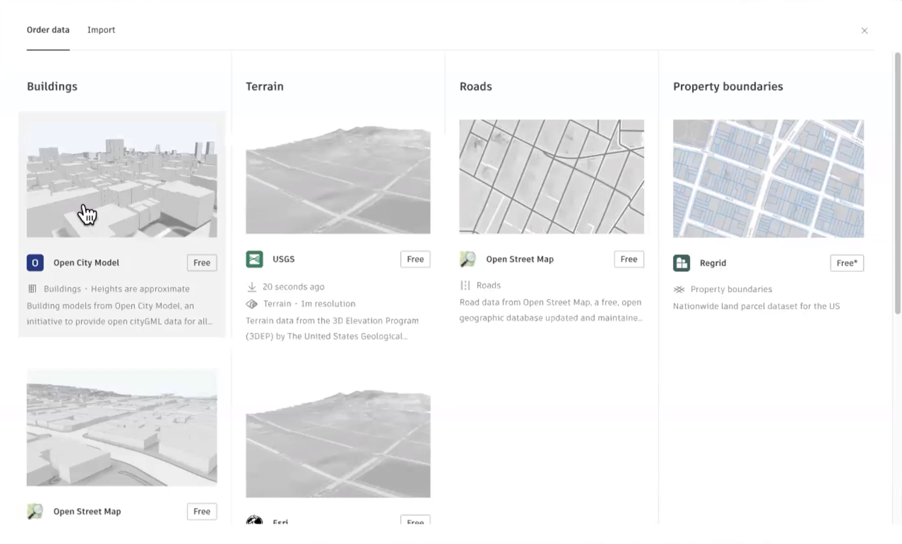
Task: Click the '20 seconds ago' timestamp
Action: tap(294, 287)
